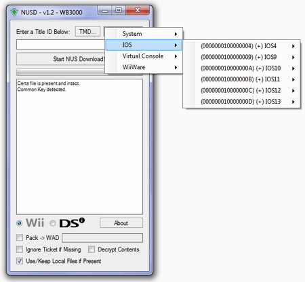305x282 pixels.
Task: Expand the IOS9 versions arrow
Action: pyautogui.click(x=293, y=58)
